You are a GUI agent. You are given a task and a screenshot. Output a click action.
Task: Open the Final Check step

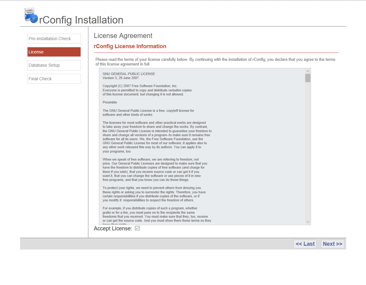click(54, 79)
